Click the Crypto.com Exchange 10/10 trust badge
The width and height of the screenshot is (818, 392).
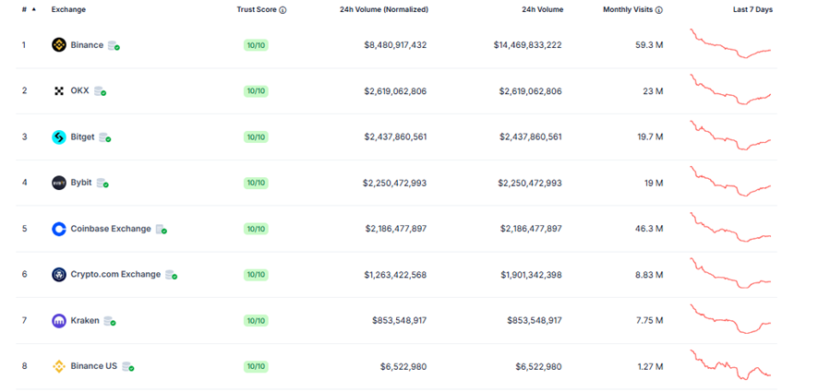(256, 275)
